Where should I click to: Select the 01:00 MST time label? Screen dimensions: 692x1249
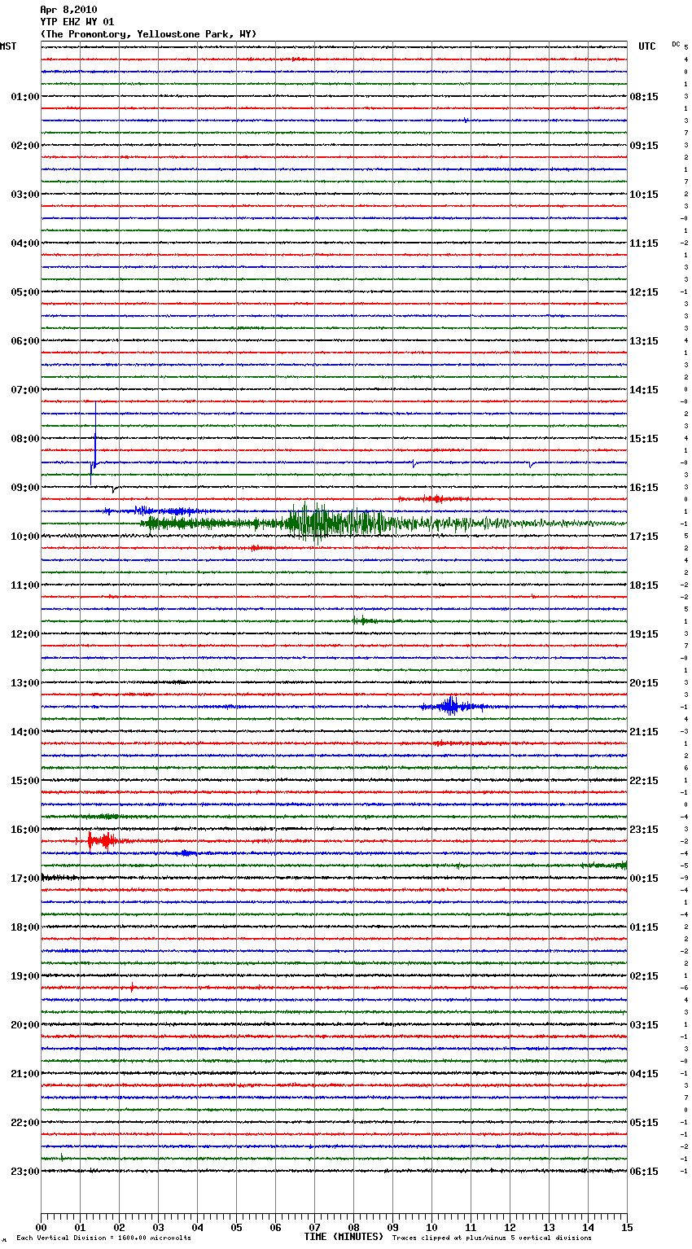pos(25,97)
